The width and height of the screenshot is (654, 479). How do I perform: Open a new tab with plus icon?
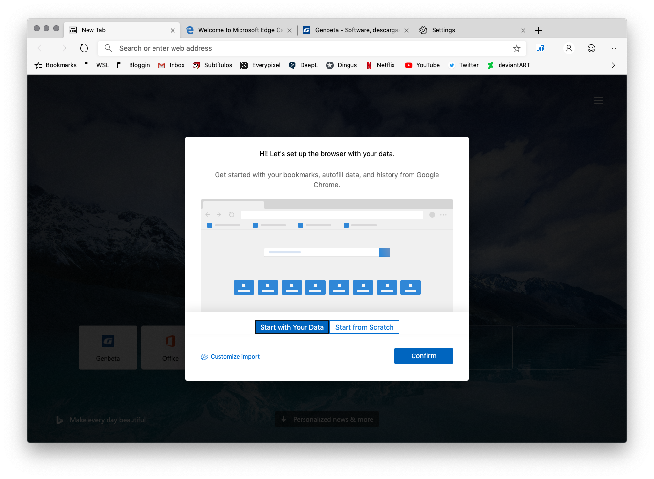tap(539, 30)
